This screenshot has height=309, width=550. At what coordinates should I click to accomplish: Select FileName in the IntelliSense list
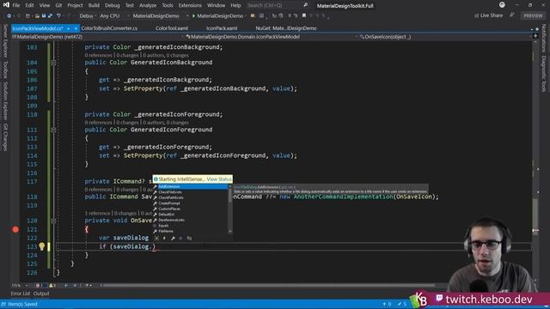tap(190, 231)
